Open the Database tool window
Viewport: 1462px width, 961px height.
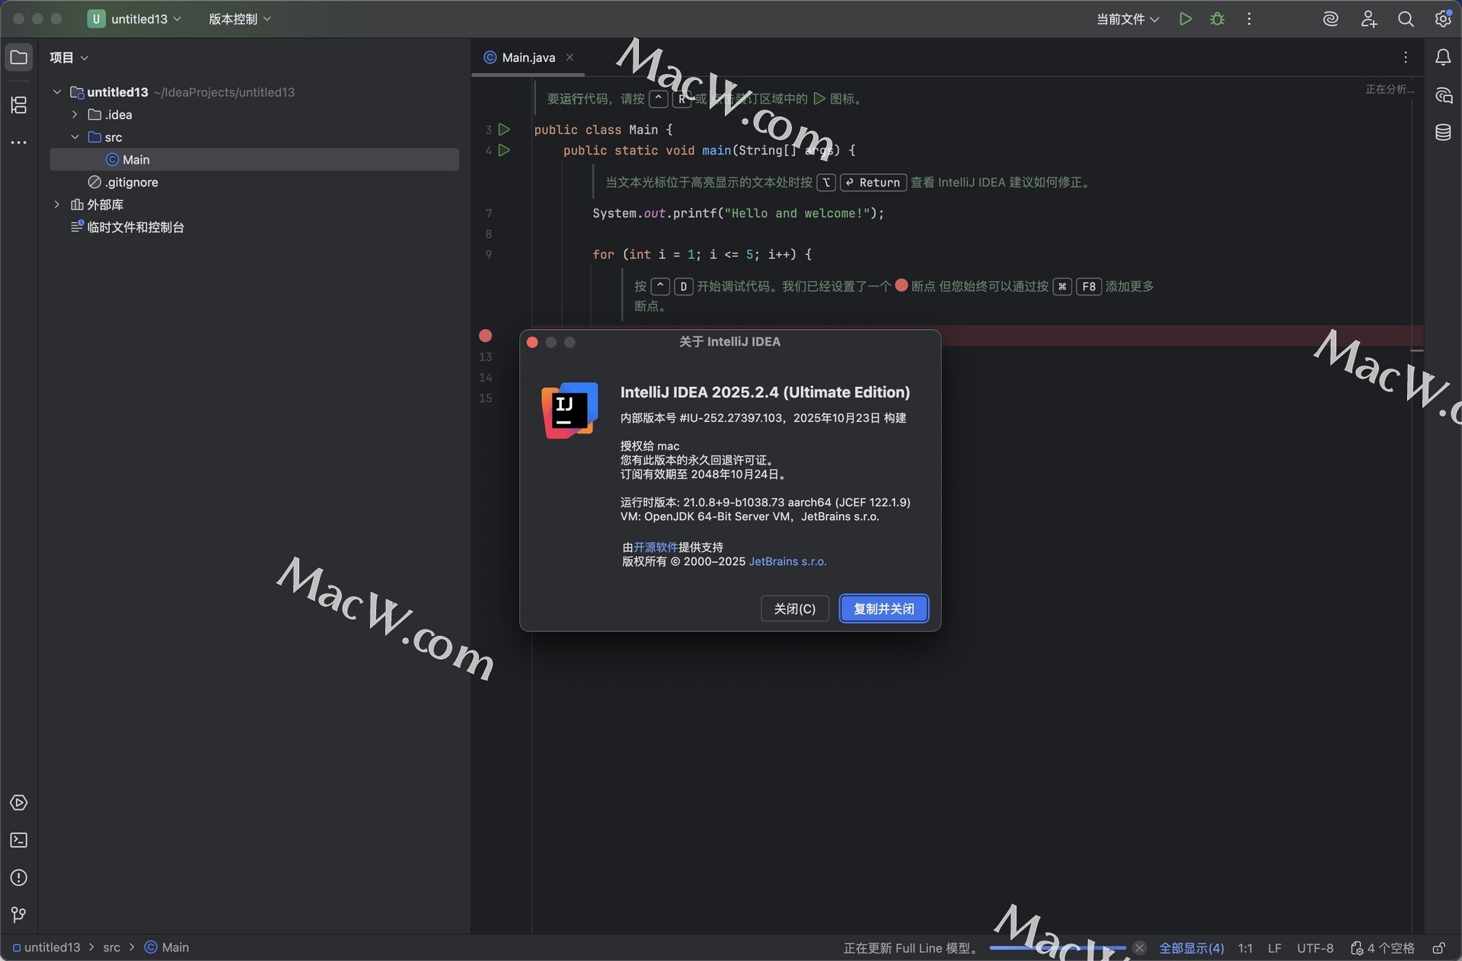pyautogui.click(x=1442, y=132)
